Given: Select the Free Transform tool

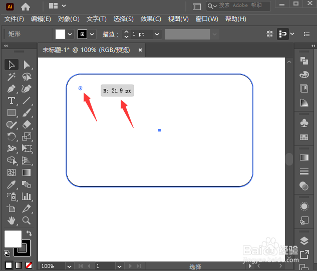Looking at the screenshot, I should (27, 148).
